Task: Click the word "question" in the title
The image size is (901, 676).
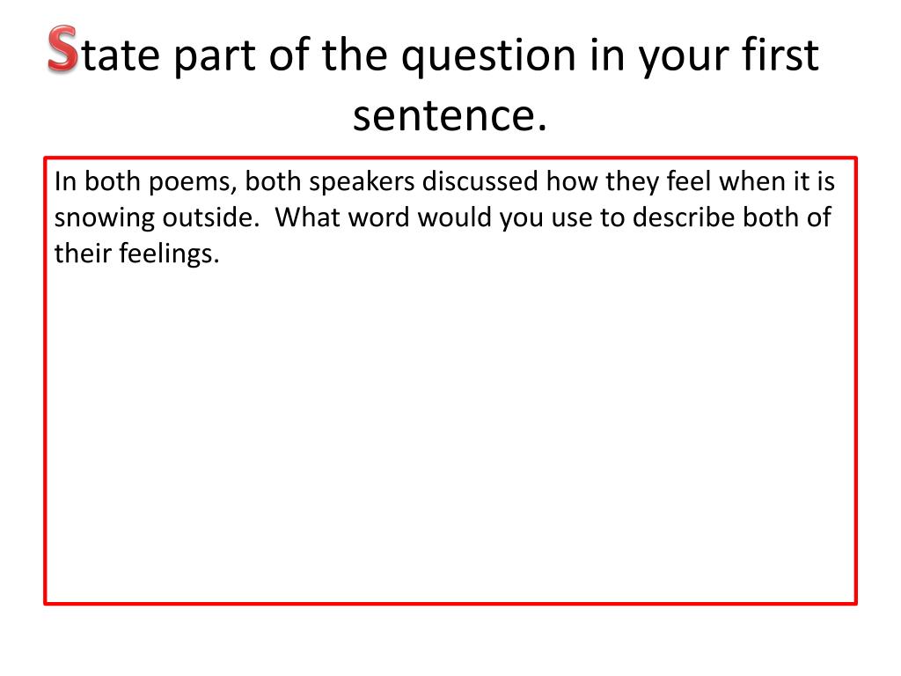Action: click(x=488, y=56)
